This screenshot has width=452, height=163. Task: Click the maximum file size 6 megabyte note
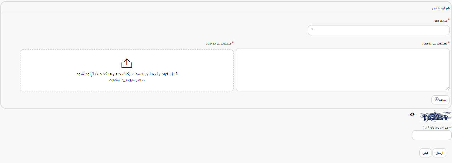pos(126,80)
